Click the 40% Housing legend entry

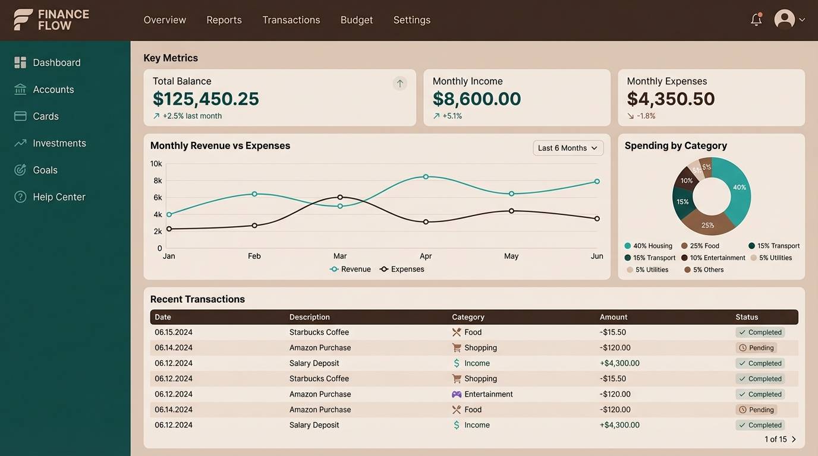click(x=647, y=245)
